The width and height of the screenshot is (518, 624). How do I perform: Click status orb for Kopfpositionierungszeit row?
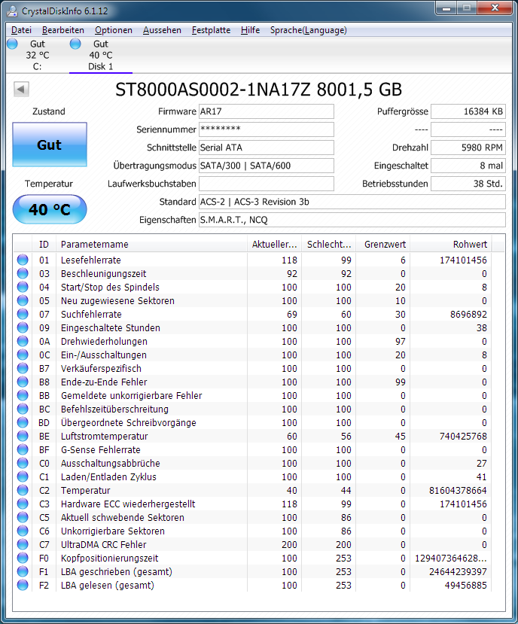pyautogui.click(x=23, y=558)
